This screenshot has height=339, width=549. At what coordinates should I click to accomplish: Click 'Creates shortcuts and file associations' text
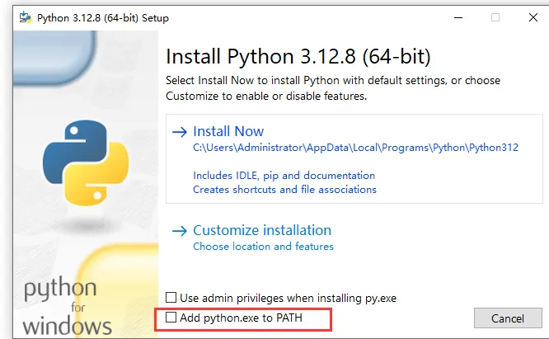284,190
